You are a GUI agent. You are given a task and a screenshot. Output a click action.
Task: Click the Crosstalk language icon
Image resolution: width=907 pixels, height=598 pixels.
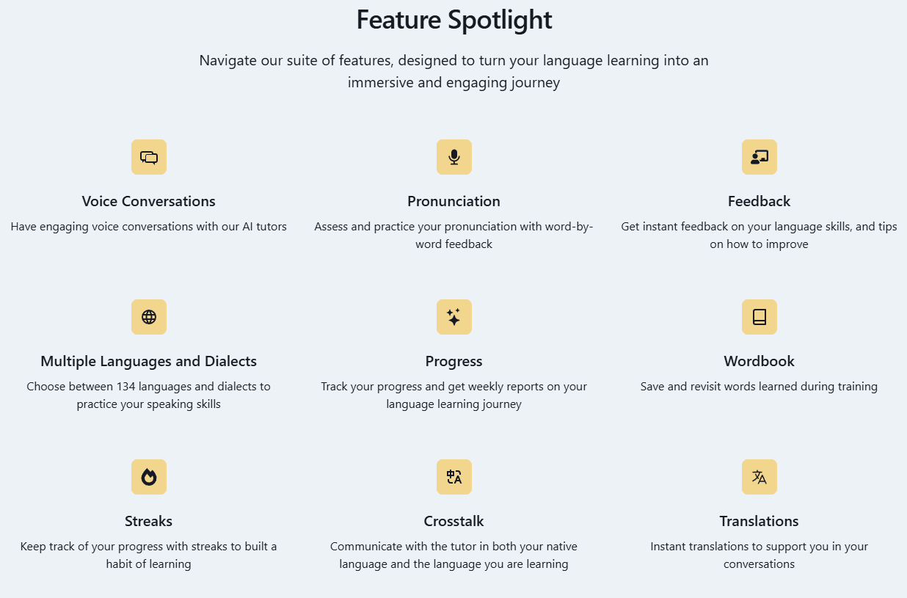coord(454,477)
